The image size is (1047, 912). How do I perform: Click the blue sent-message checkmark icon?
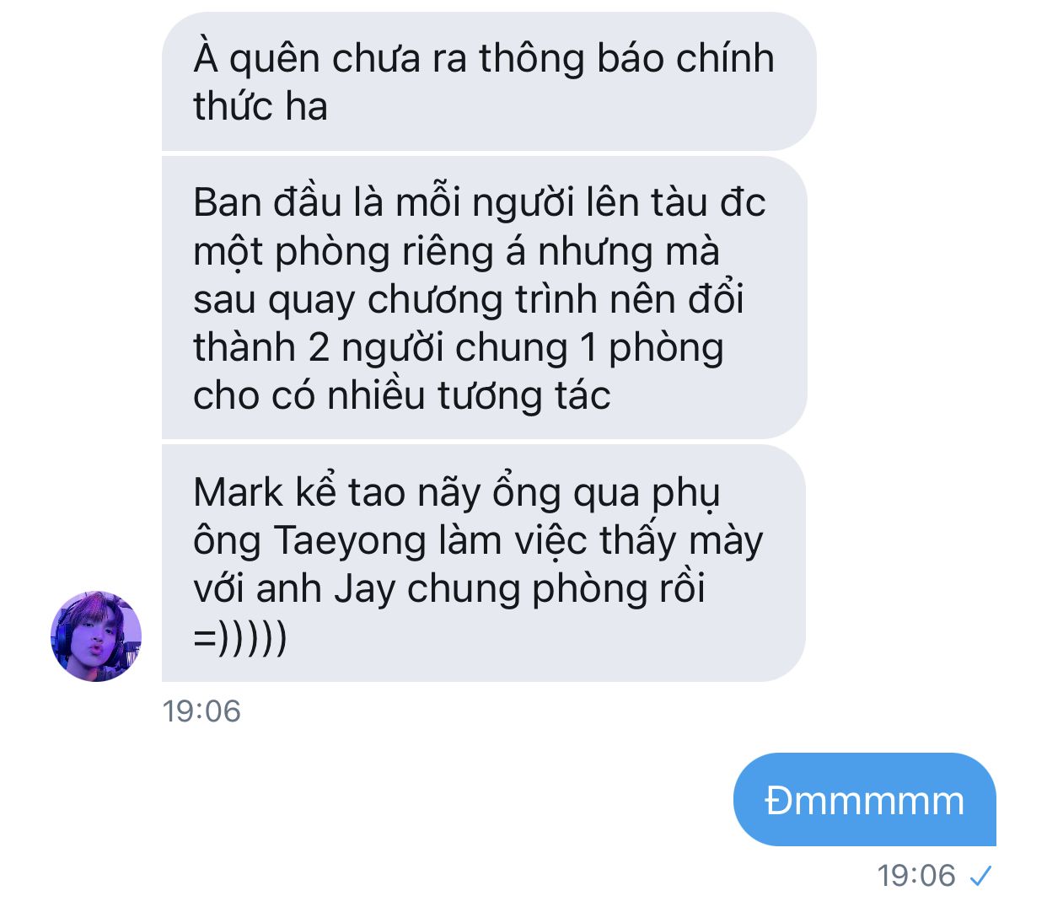(980, 877)
